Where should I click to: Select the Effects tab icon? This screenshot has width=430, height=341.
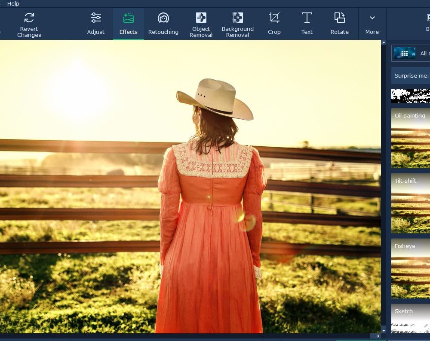[128, 18]
